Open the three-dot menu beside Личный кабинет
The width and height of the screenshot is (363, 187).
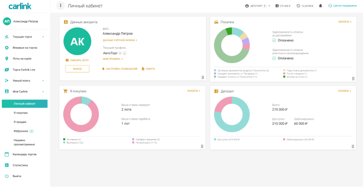pos(60,6)
